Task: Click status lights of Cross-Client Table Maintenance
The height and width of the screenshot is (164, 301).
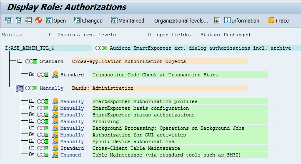Action: 43,148
